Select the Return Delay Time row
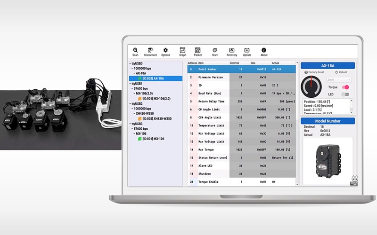The image size is (377, 235). click(241, 102)
